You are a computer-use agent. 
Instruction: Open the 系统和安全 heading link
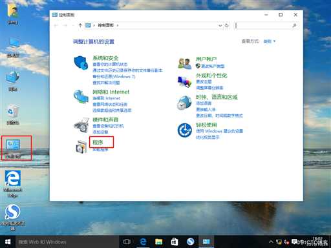pyautogui.click(x=105, y=58)
